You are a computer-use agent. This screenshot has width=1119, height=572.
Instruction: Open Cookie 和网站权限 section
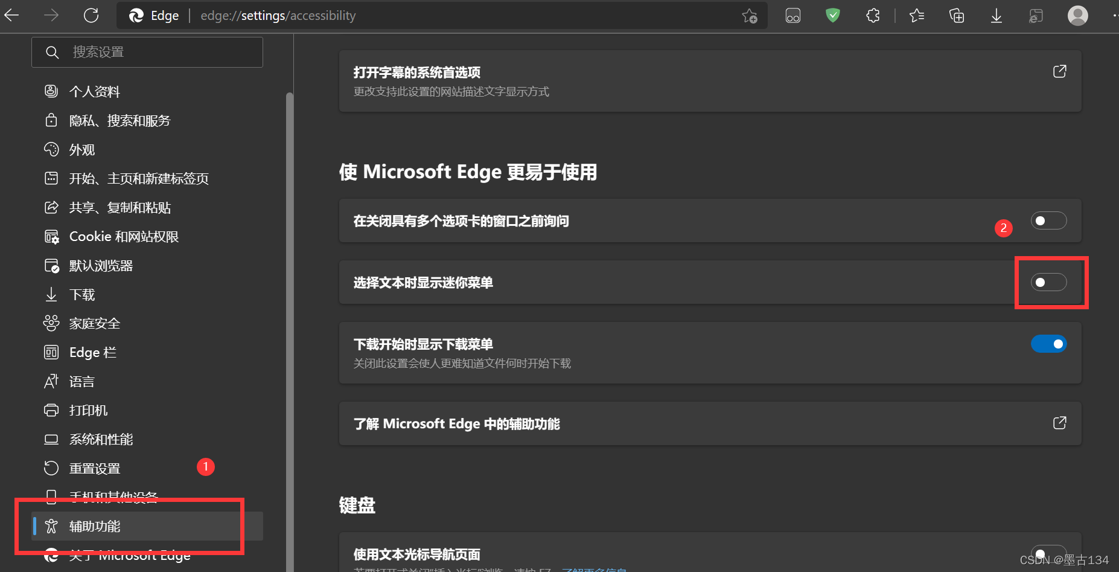coord(148,236)
